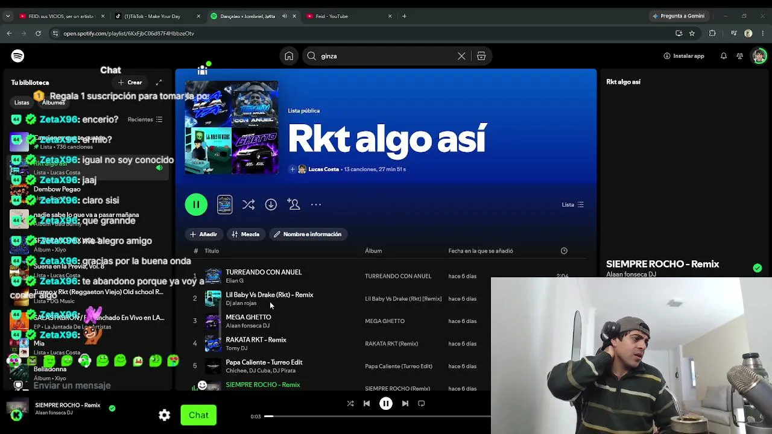Open the RAKATA RKT (Remix) album link

coord(391,344)
